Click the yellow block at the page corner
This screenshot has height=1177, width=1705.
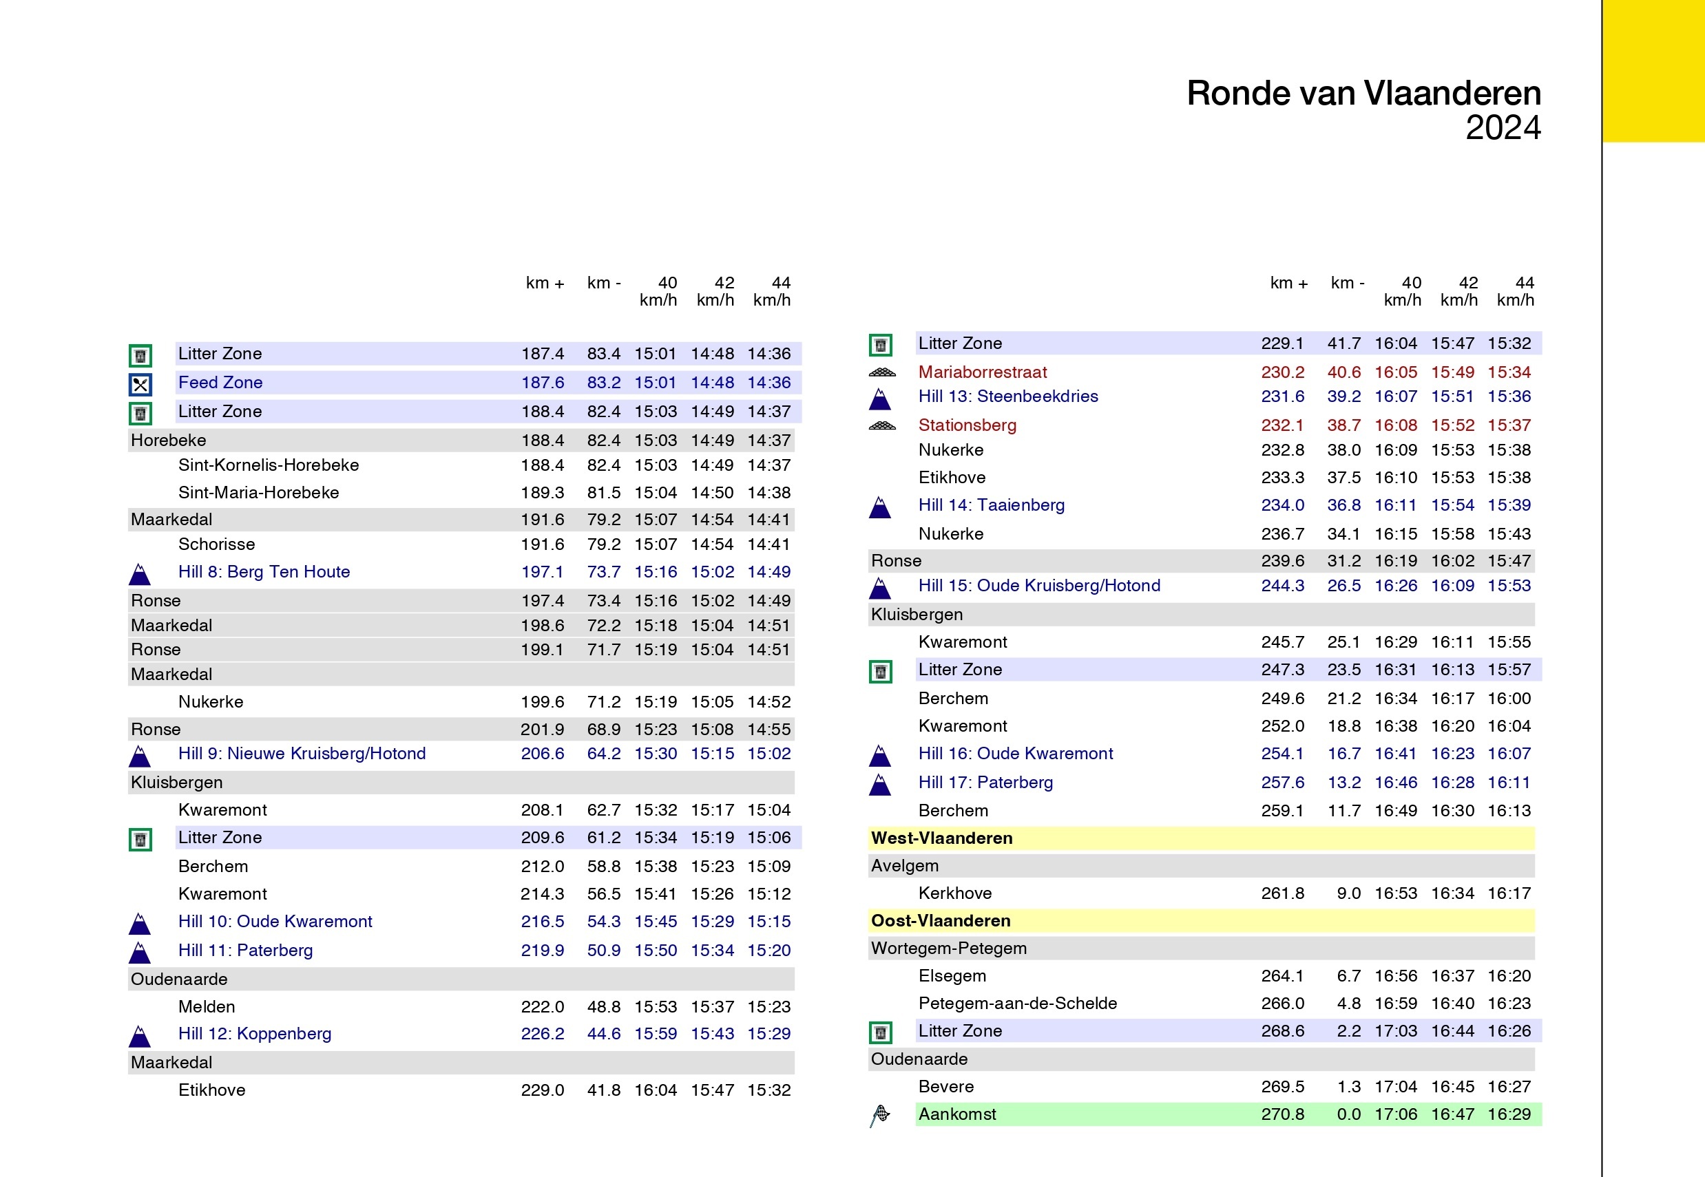pyautogui.click(x=1653, y=71)
